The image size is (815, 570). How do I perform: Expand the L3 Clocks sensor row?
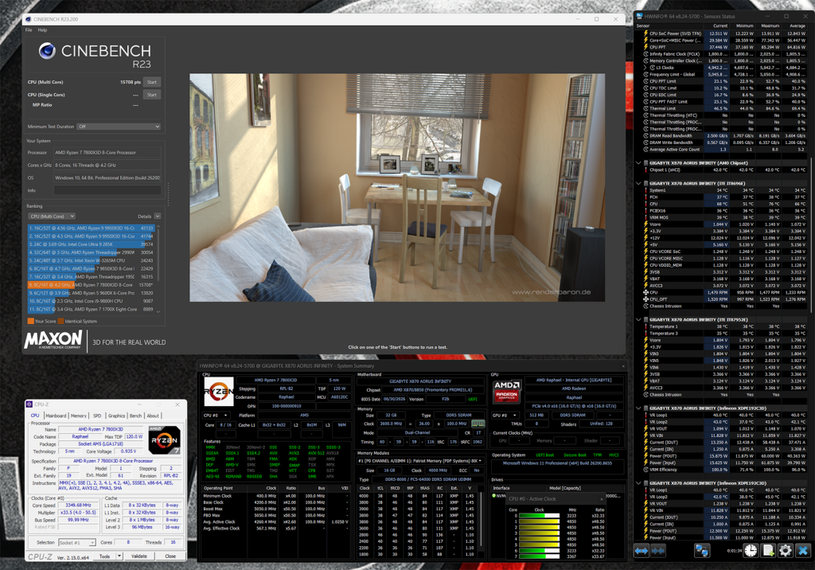(x=645, y=68)
